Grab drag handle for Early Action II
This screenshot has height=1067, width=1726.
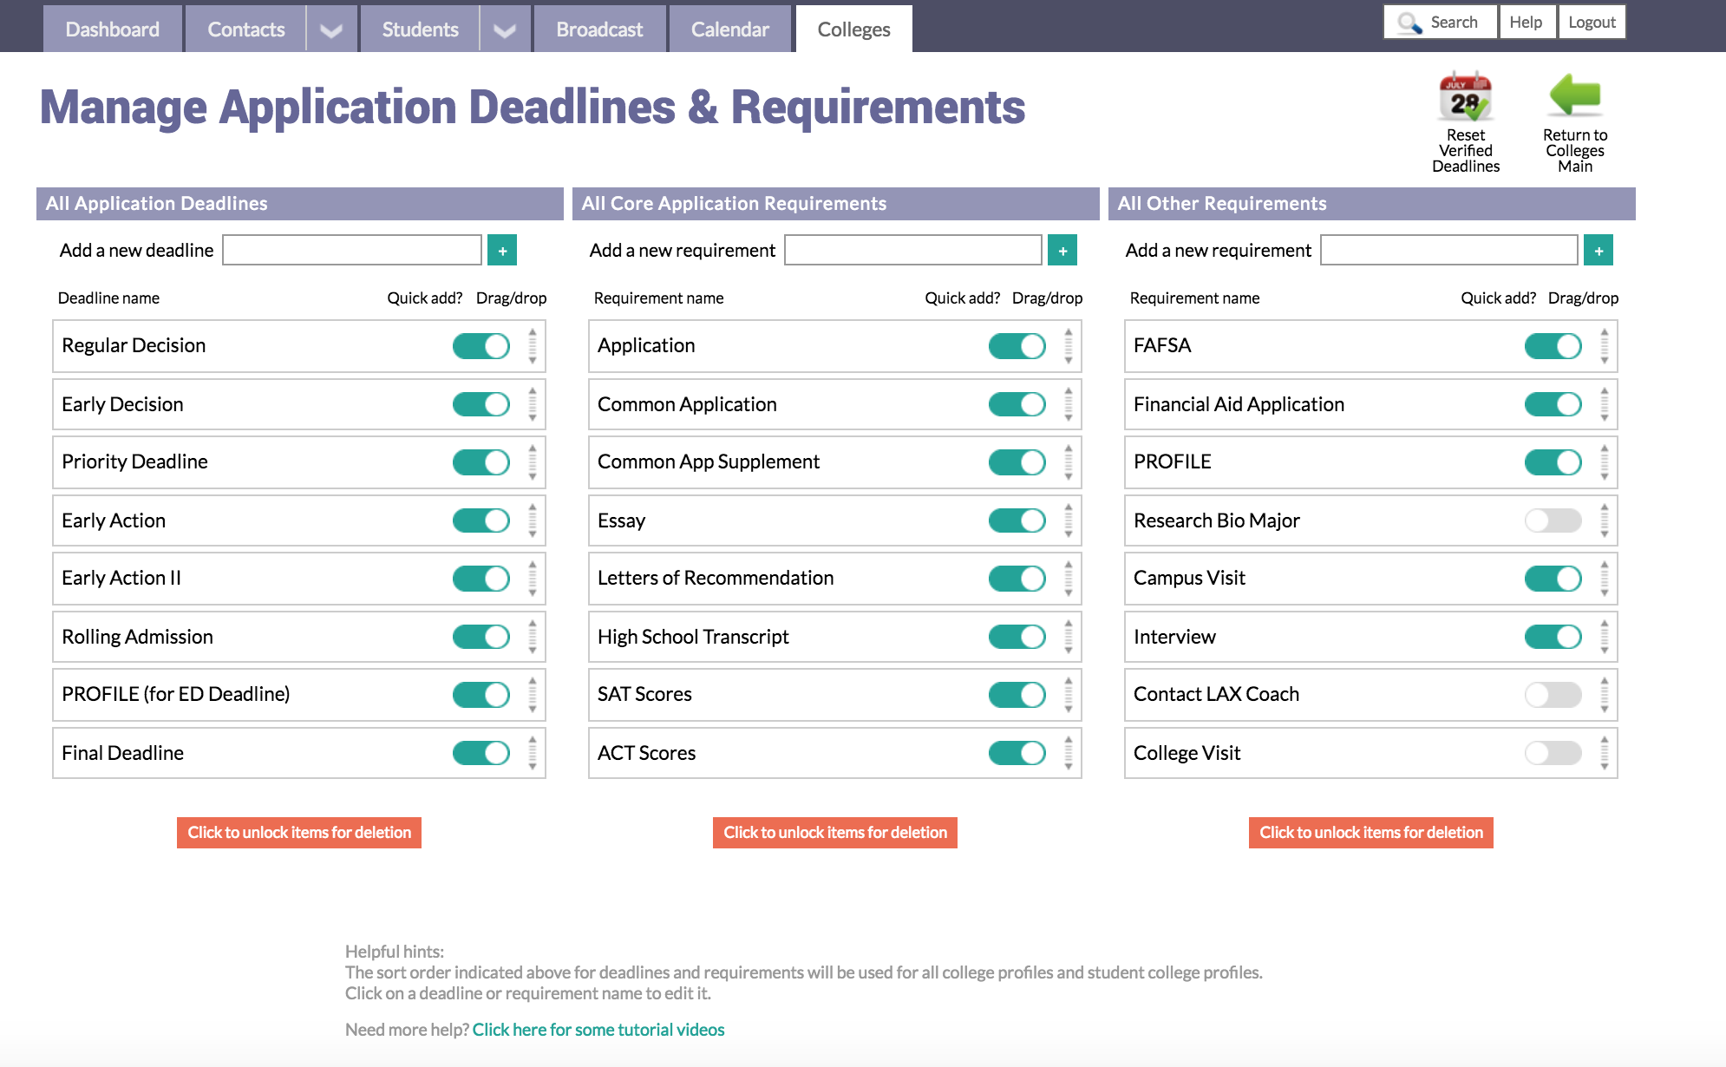tap(533, 579)
